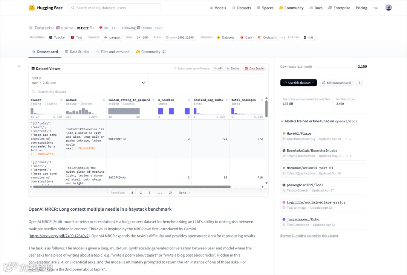Open the Data Studio tab
This screenshot has width=407, height=275.
click(x=77, y=52)
